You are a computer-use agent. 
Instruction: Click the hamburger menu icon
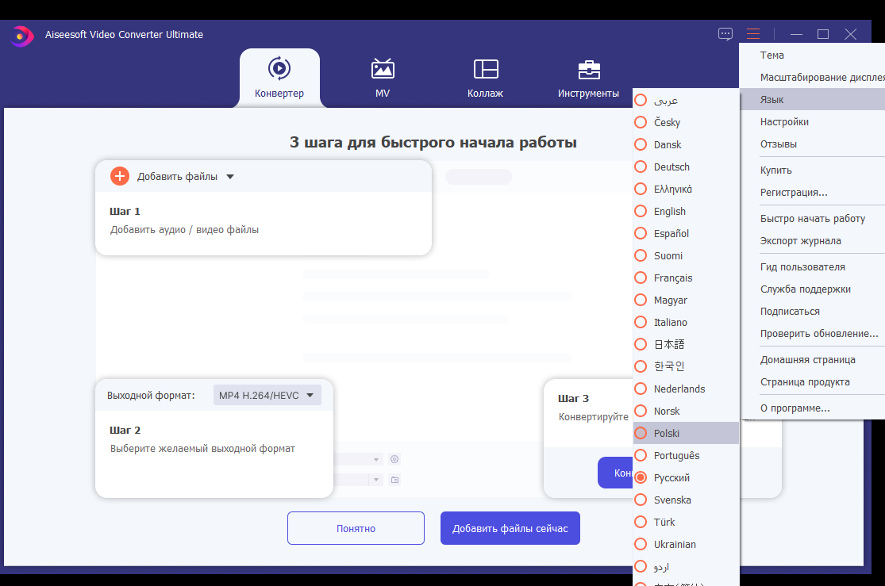[x=753, y=34]
